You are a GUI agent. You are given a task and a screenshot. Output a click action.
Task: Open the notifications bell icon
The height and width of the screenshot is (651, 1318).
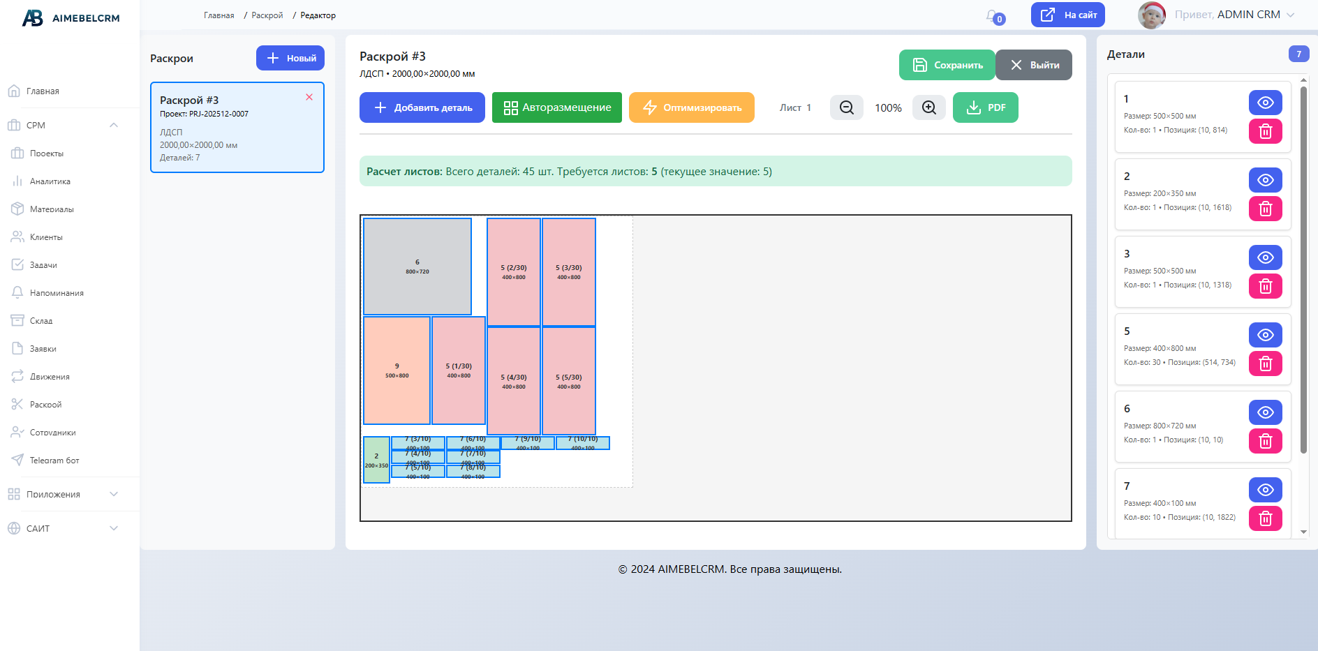(992, 15)
